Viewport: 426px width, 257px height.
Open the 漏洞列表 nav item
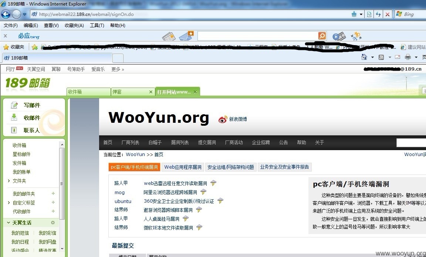coord(180,142)
